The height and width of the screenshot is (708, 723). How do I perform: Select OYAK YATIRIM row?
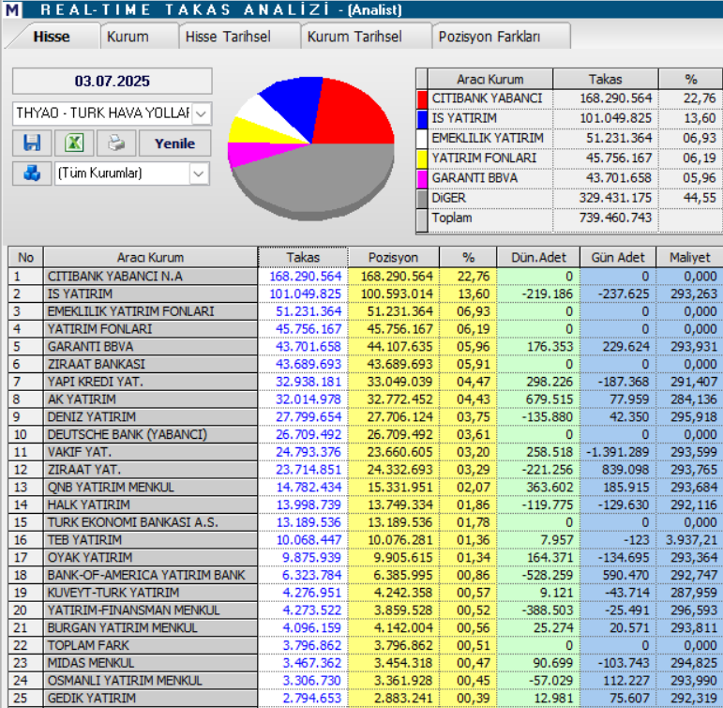coord(366,557)
